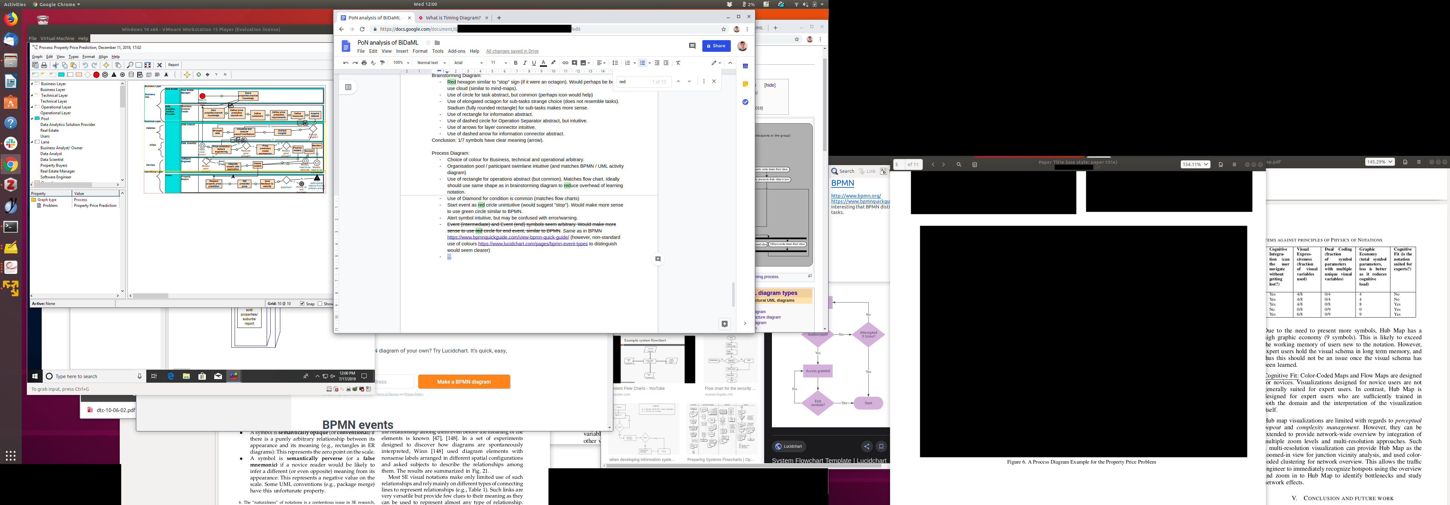Open the Normal text style dropdown
Viewport: 1450px width, 505px height.
click(x=431, y=63)
